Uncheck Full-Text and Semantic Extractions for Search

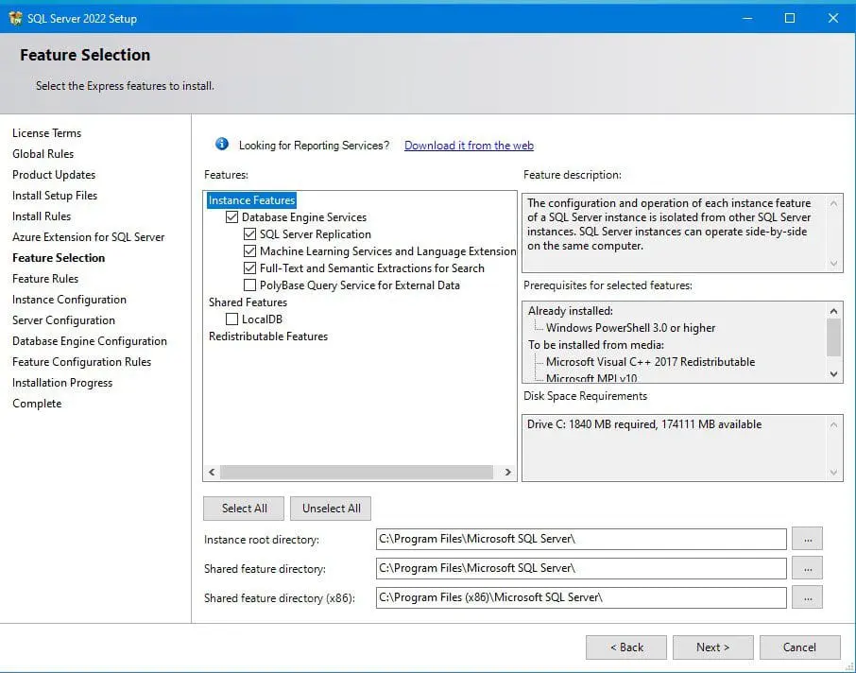coord(250,267)
